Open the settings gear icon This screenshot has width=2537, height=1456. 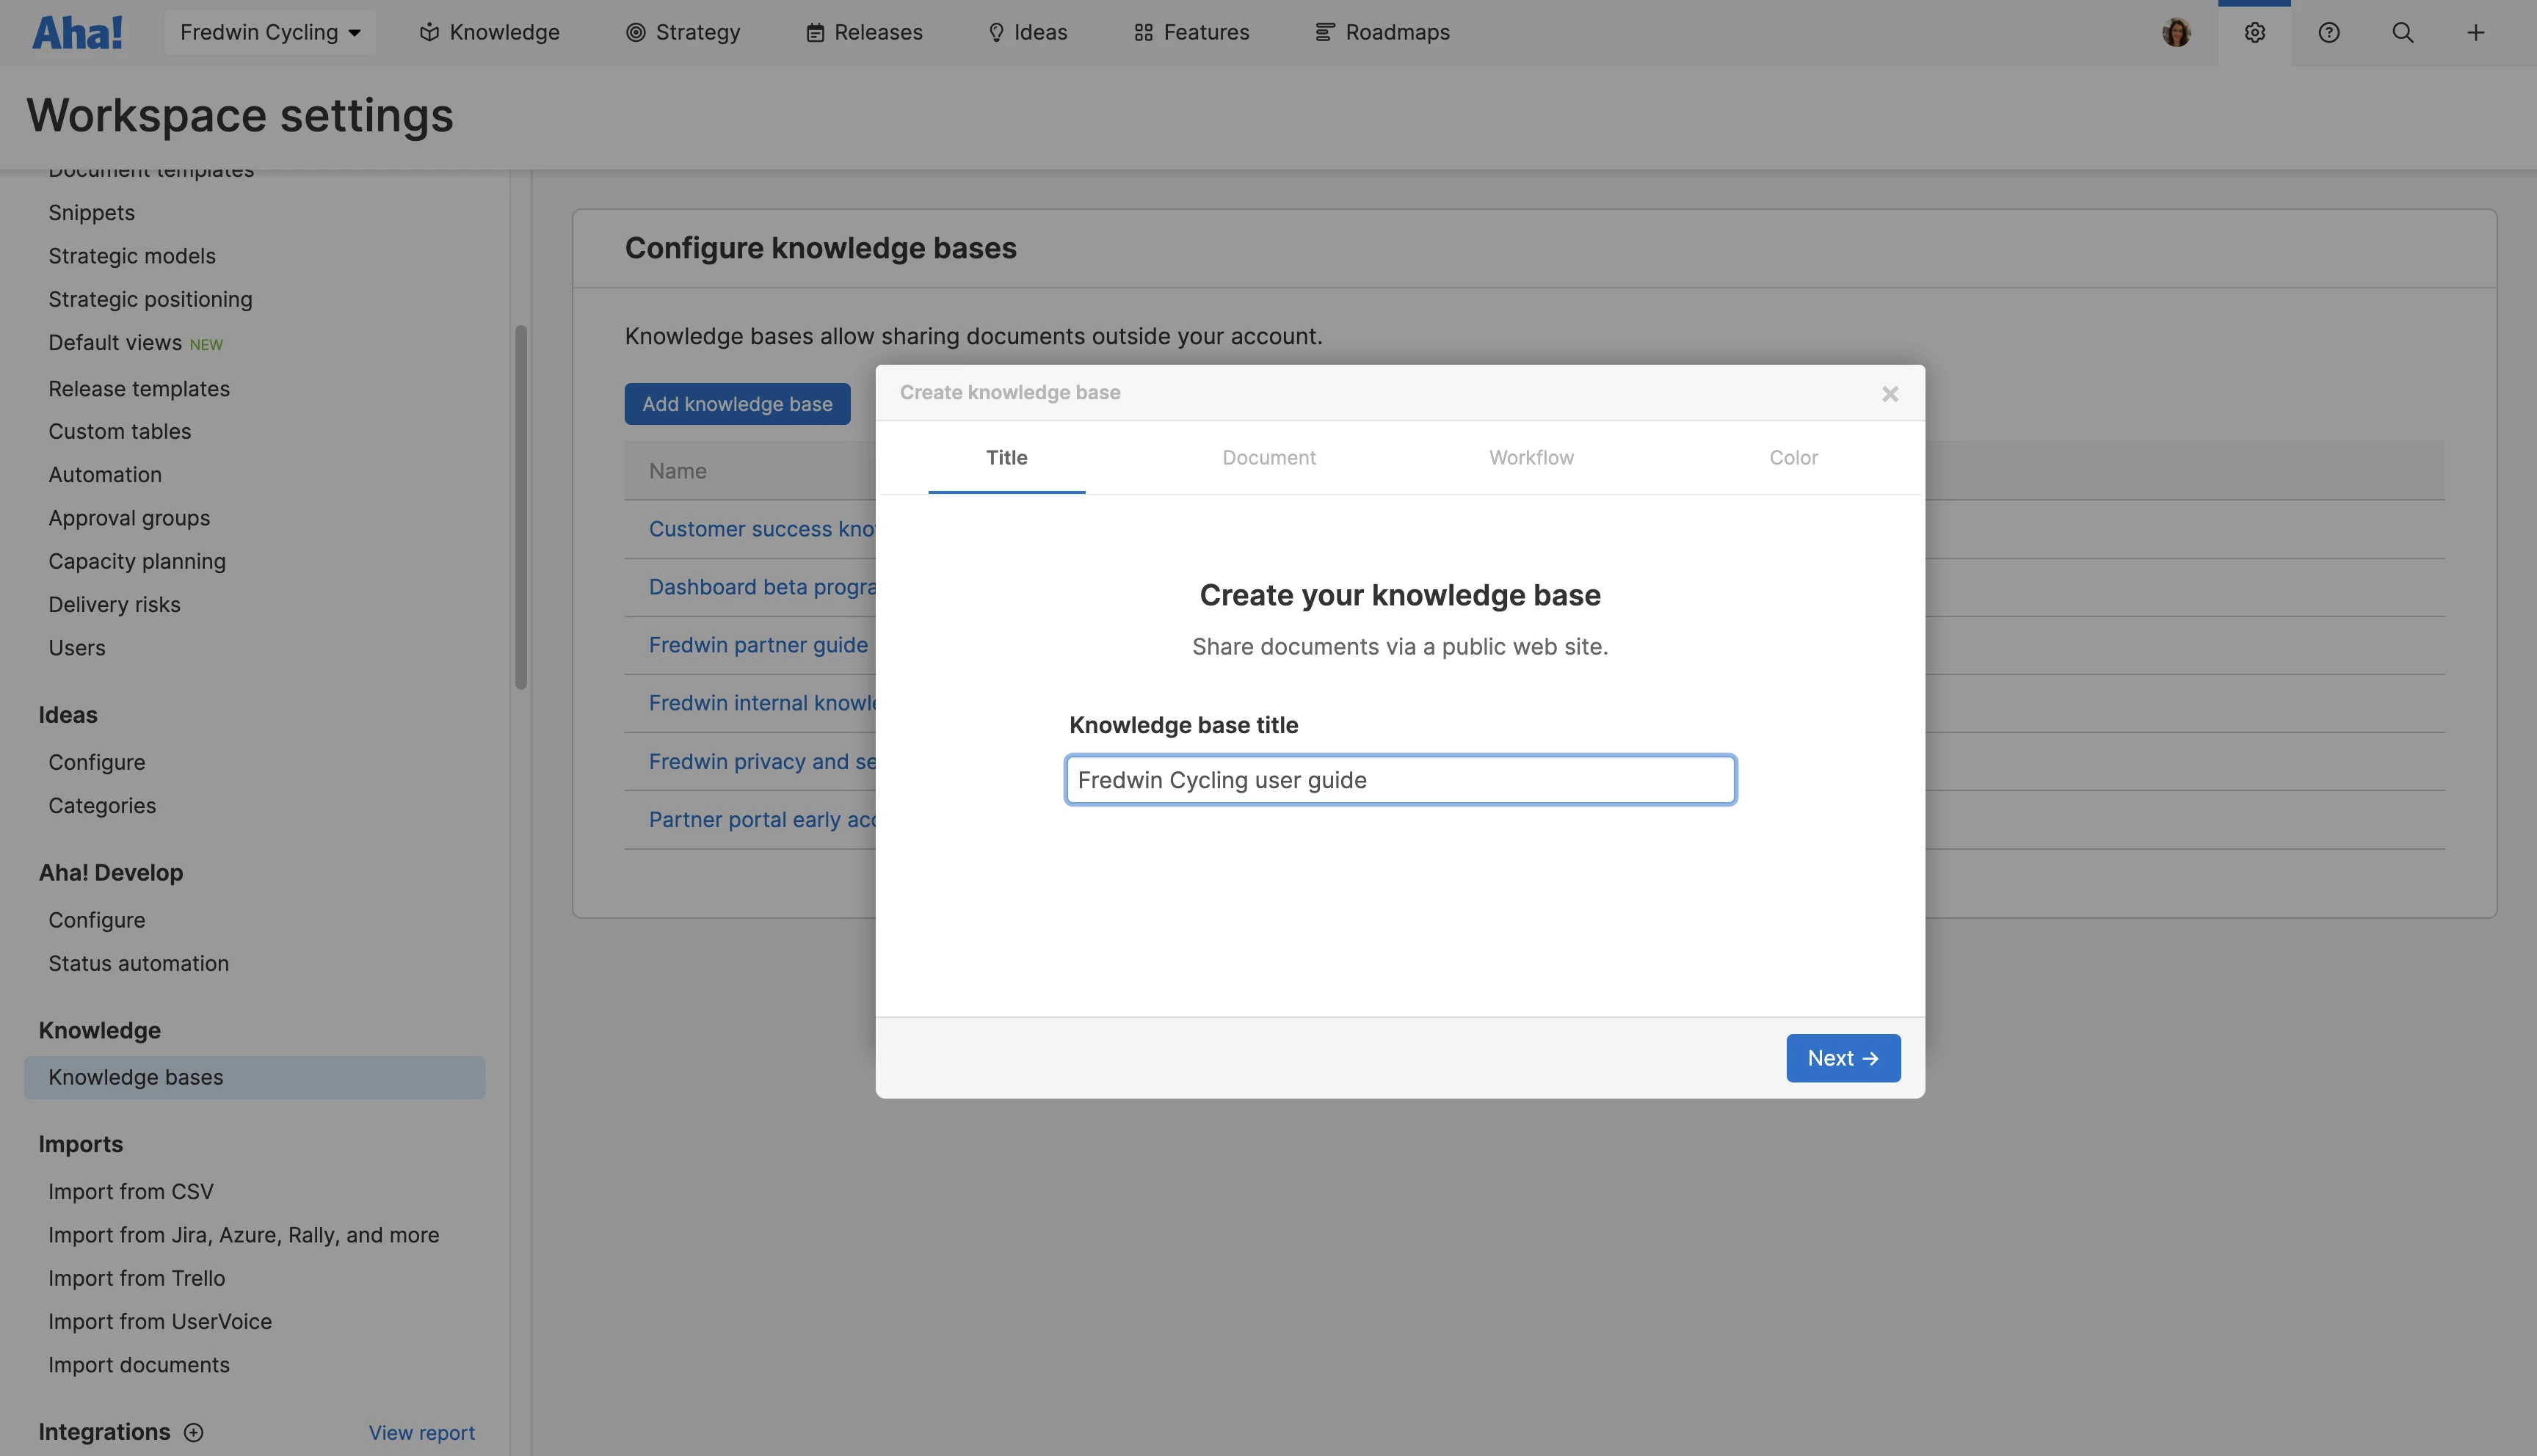(x=2254, y=32)
